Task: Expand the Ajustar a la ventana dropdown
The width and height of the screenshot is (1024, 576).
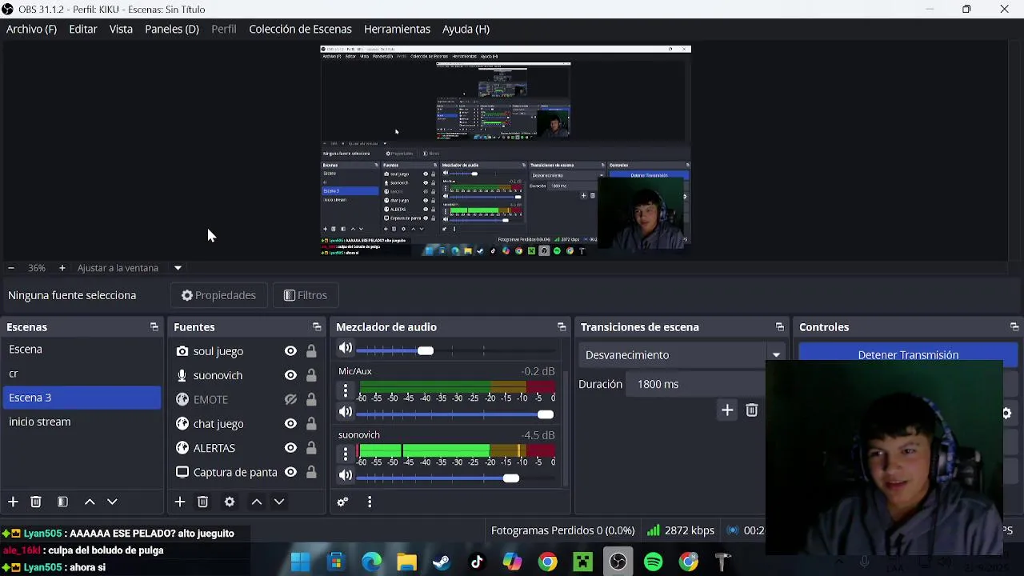Action: (178, 268)
